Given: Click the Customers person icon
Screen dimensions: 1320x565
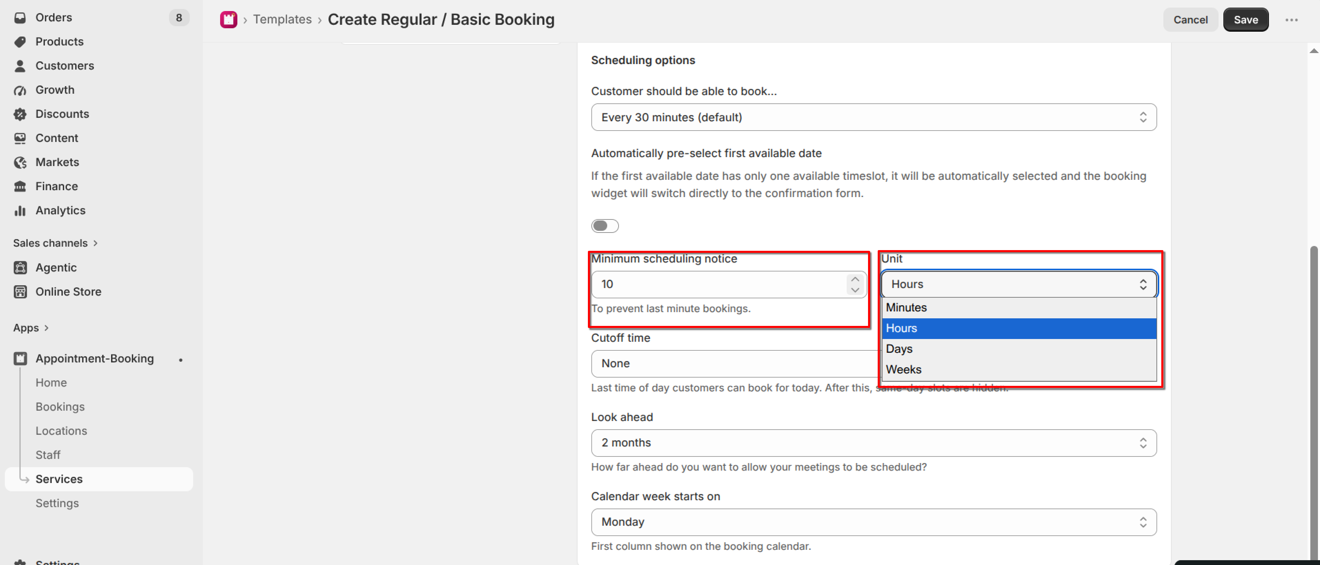Looking at the screenshot, I should [x=20, y=65].
